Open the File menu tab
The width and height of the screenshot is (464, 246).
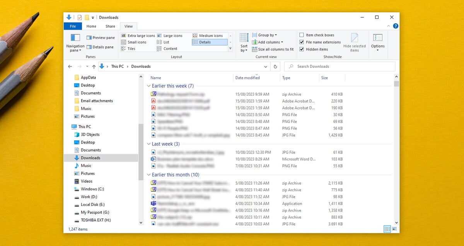pyautogui.click(x=73, y=26)
